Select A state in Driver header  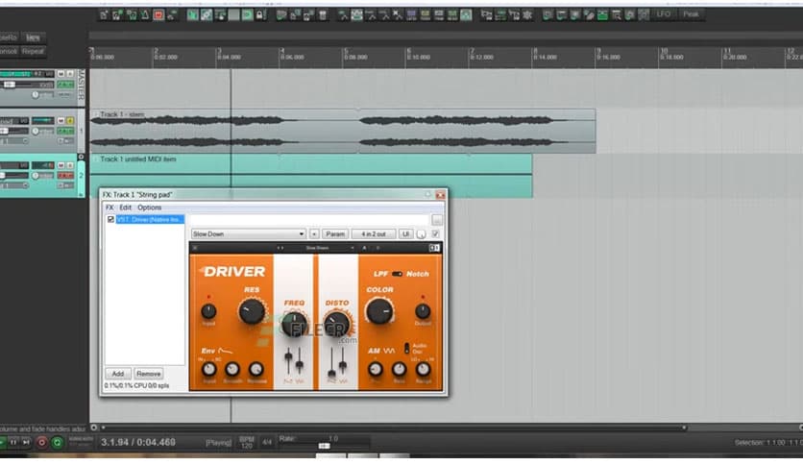click(x=365, y=248)
